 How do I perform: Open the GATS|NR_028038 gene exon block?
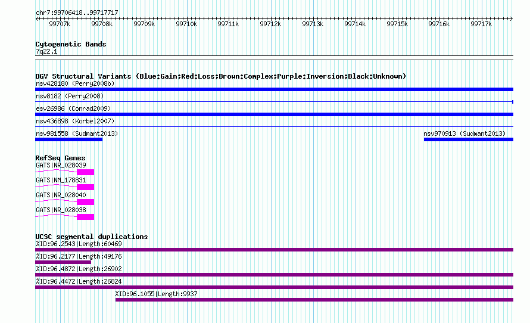[86, 217]
